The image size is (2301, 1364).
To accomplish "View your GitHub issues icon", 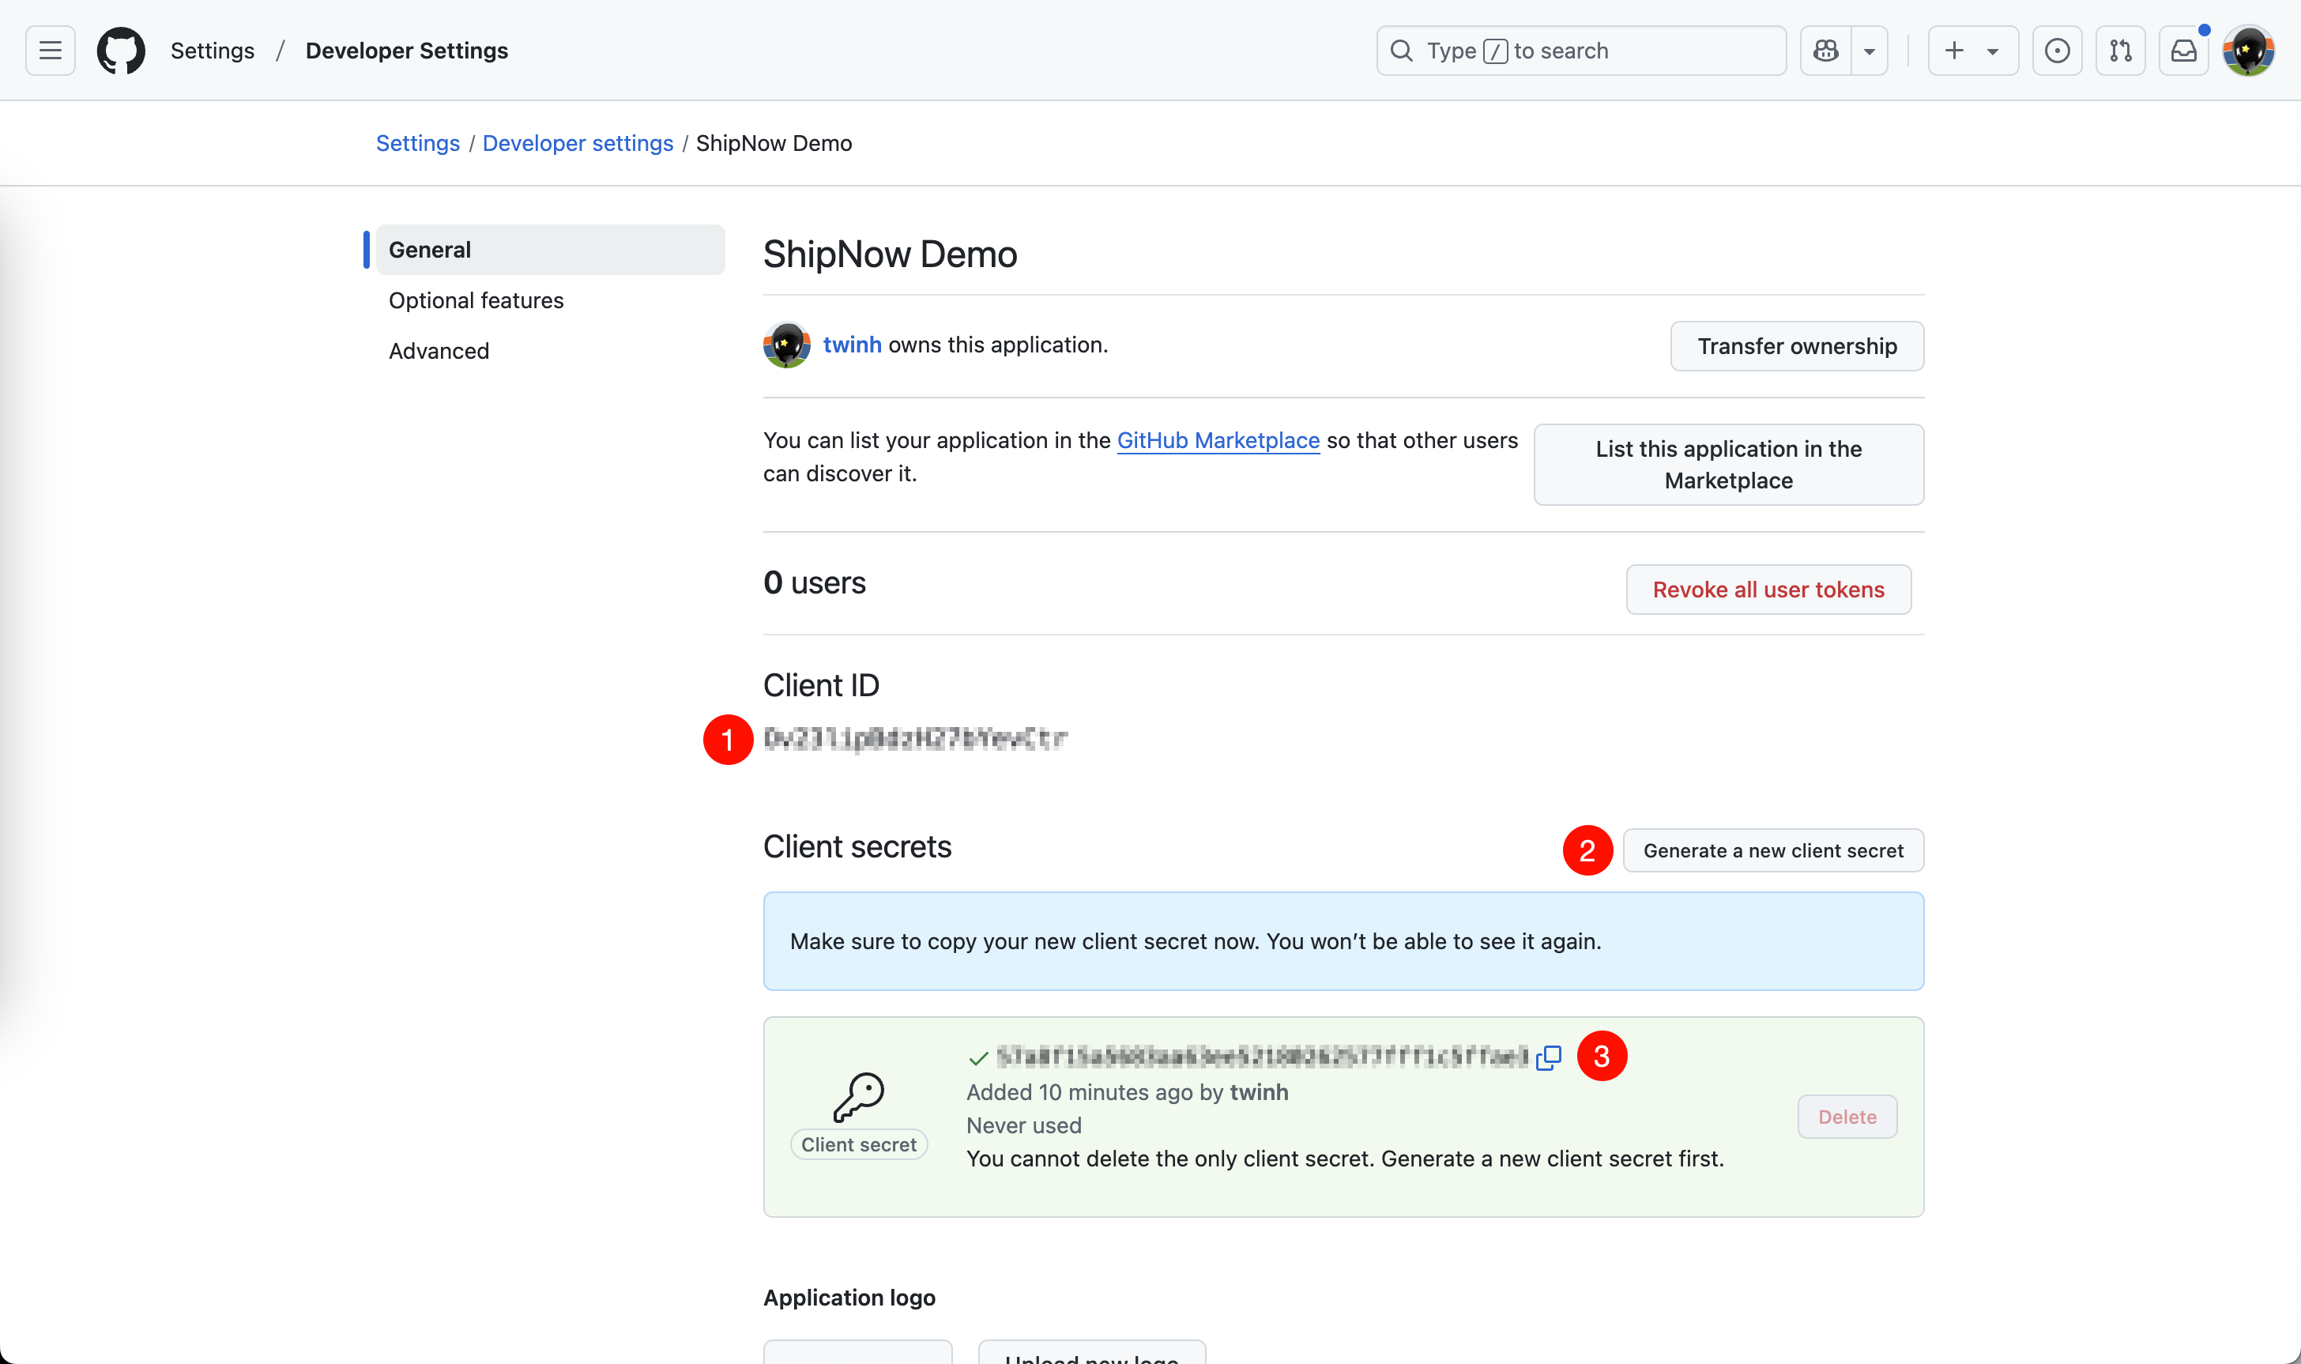I will click(x=2058, y=51).
